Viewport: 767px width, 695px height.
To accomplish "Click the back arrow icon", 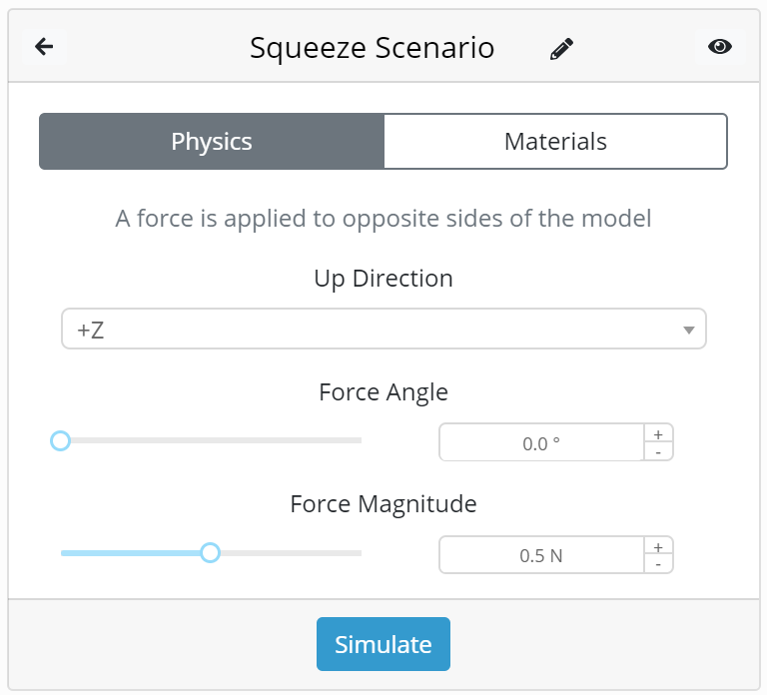I will tap(44, 47).
